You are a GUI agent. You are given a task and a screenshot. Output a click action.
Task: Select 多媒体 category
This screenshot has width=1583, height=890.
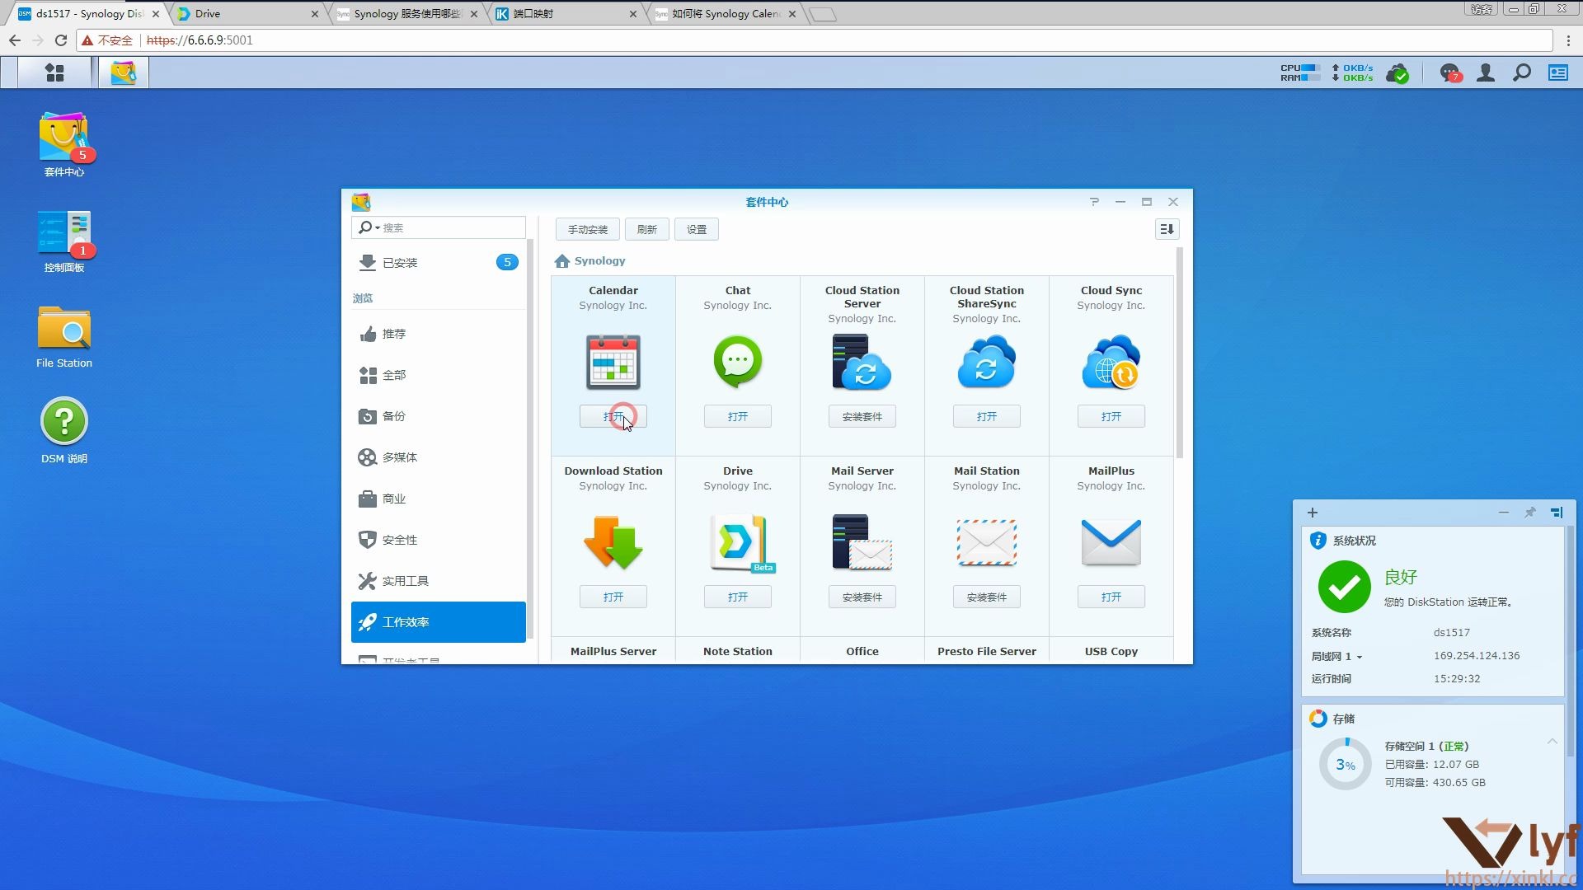click(439, 457)
